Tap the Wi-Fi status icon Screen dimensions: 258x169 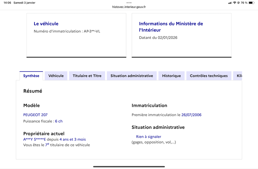pyautogui.click(x=234, y=3)
